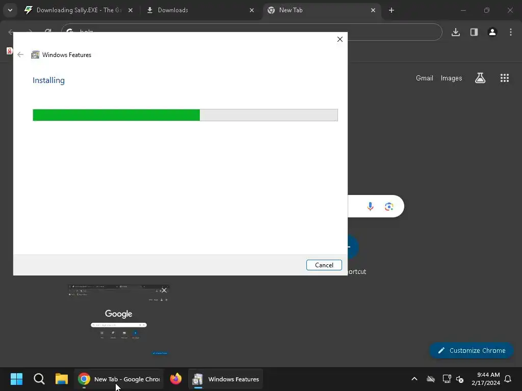Go back in Windows Features dialog
The width and height of the screenshot is (522, 391).
point(20,54)
